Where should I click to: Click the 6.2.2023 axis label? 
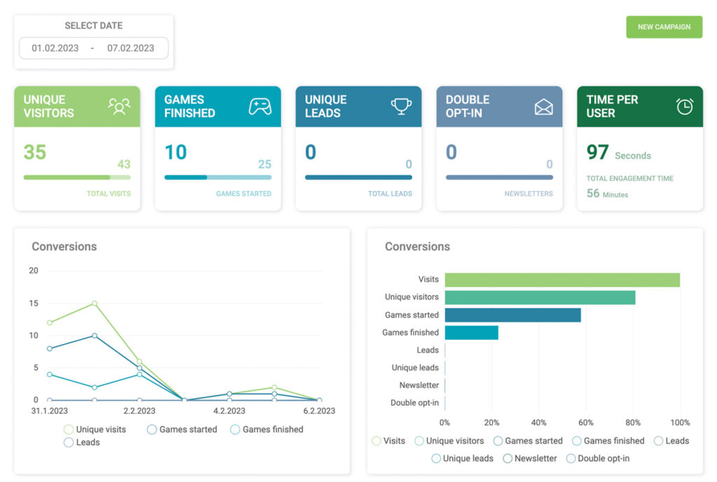319,411
